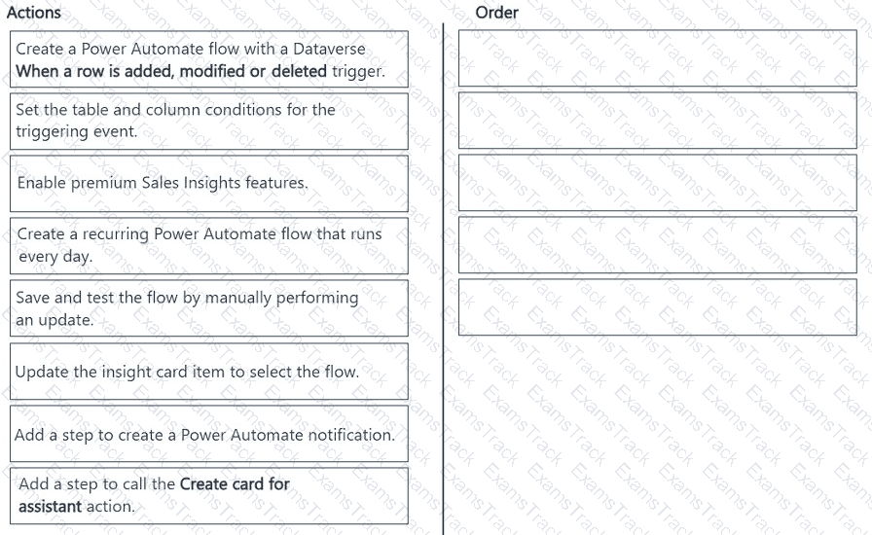This screenshot has height=535, width=872.
Task: Select the Dataverse trigger flow action box
Action: [208, 59]
